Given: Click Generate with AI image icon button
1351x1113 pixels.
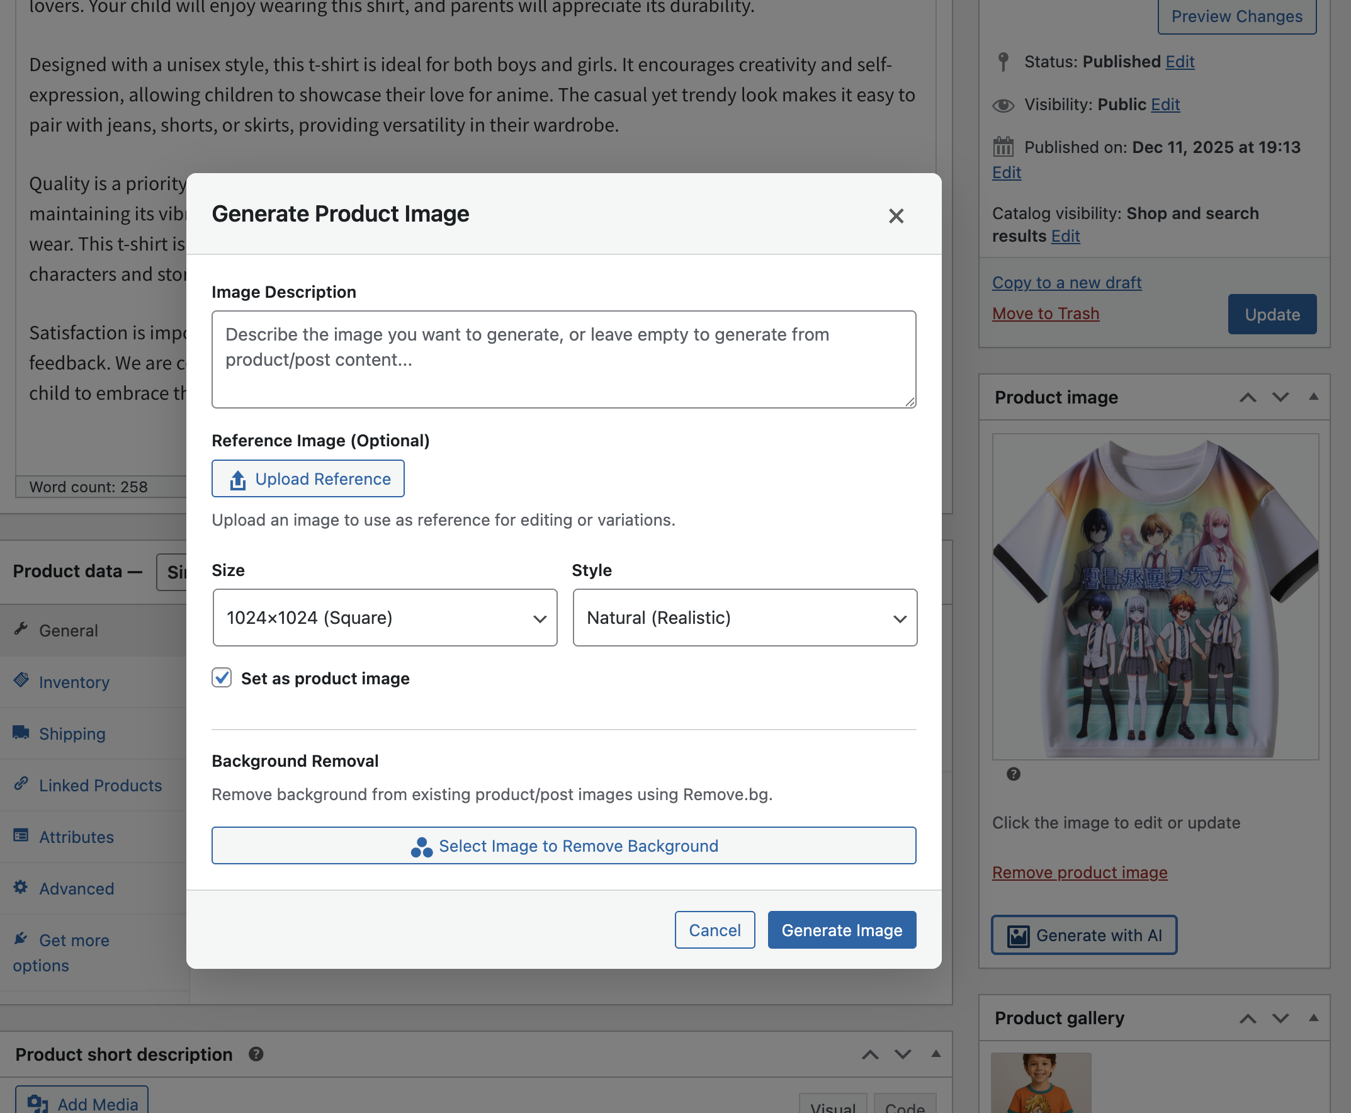Looking at the screenshot, I should click(x=1083, y=935).
